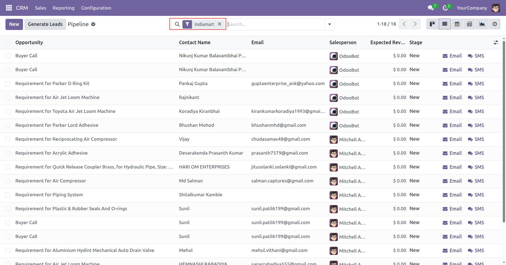506x265 pixels.
Task: Remove the Indiamart filter tag
Action: (x=219, y=24)
